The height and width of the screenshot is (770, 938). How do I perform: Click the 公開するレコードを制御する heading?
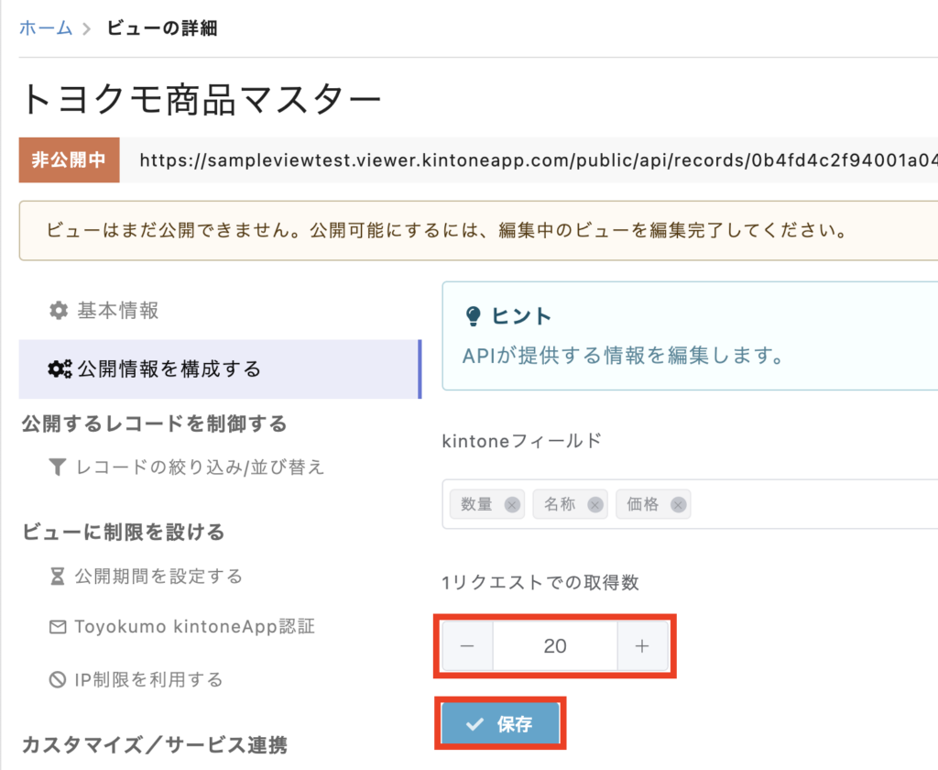(x=154, y=423)
